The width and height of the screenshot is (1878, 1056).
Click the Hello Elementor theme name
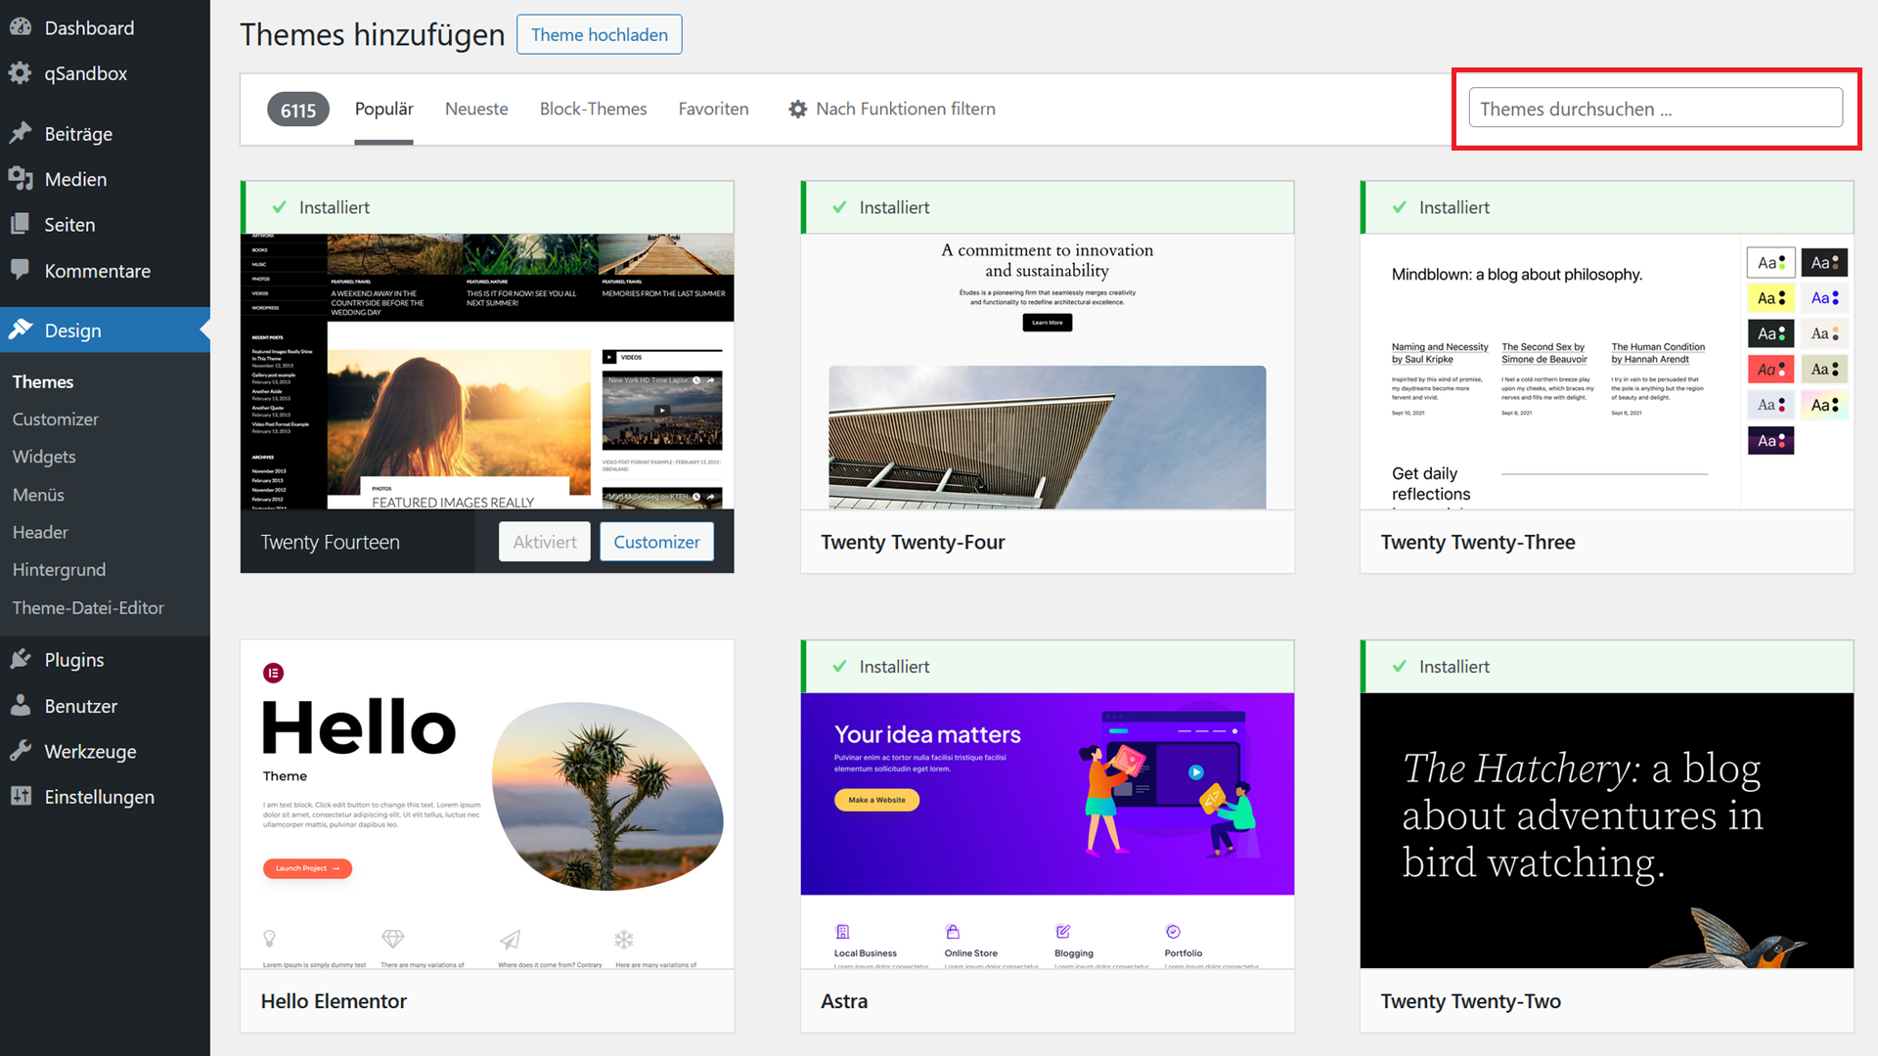334,1001
